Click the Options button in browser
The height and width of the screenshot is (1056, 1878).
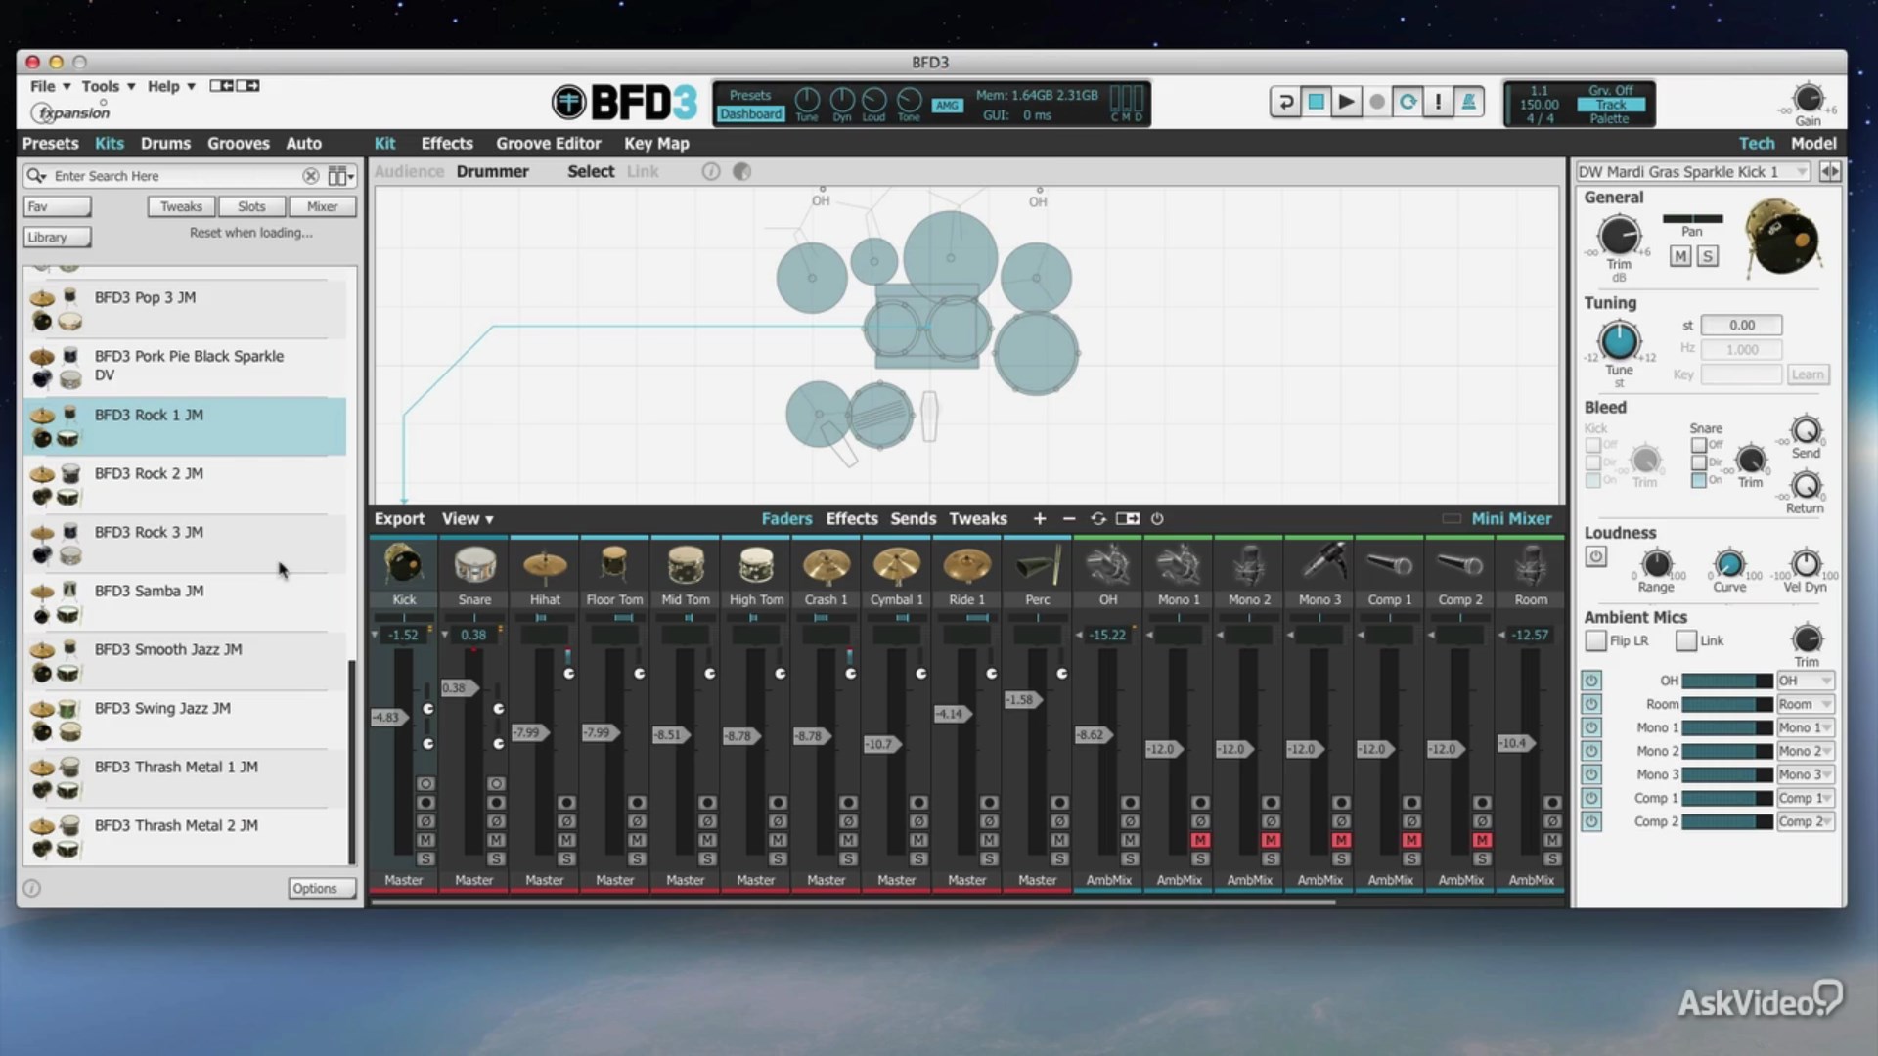coord(314,888)
